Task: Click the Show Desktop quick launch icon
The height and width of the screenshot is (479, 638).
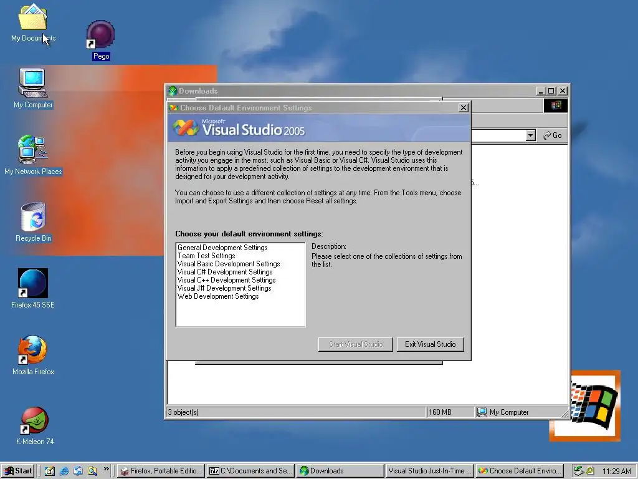Action: pyautogui.click(x=50, y=471)
